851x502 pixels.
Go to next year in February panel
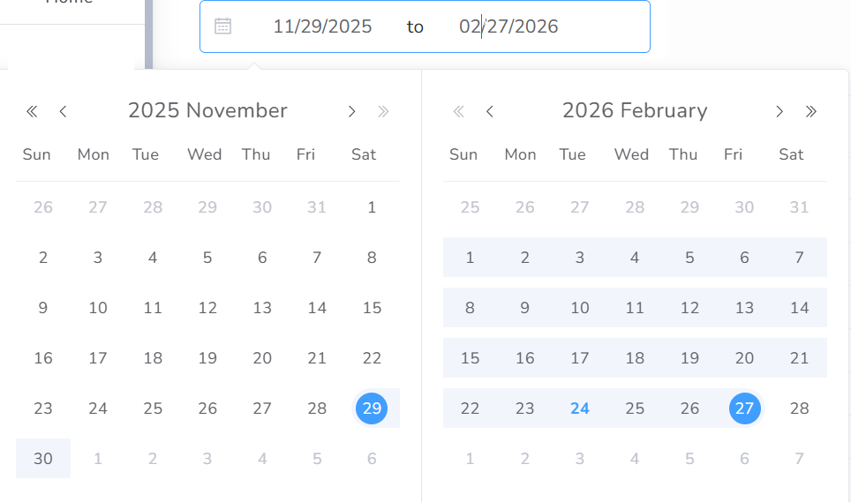click(x=811, y=111)
